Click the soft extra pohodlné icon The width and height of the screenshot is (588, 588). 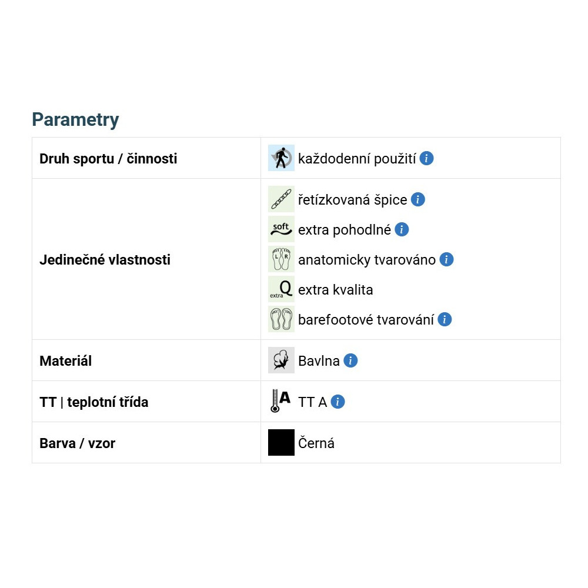pos(281,229)
